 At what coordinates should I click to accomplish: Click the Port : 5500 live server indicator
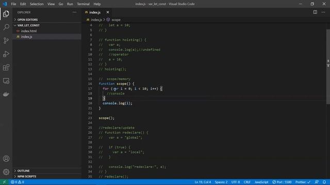click(282, 182)
